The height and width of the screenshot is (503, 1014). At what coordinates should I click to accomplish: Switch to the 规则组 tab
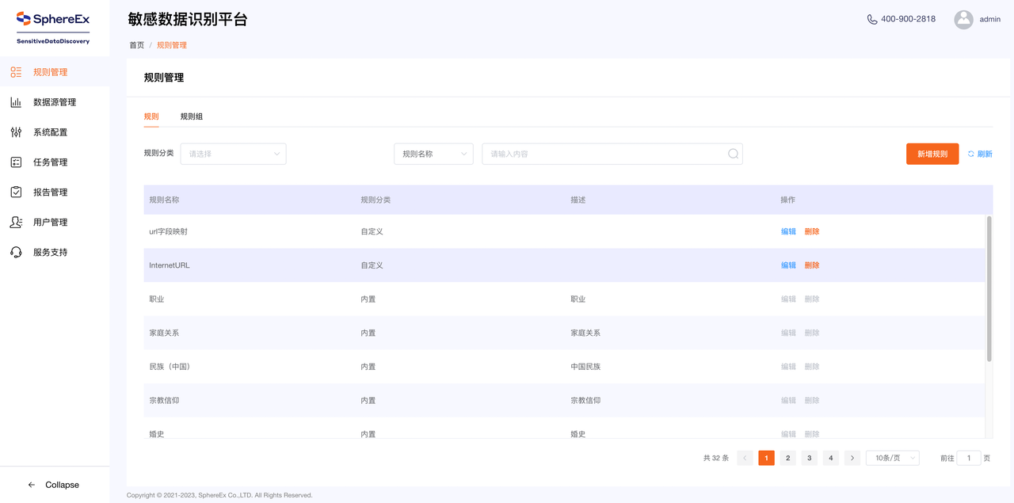[x=192, y=116]
